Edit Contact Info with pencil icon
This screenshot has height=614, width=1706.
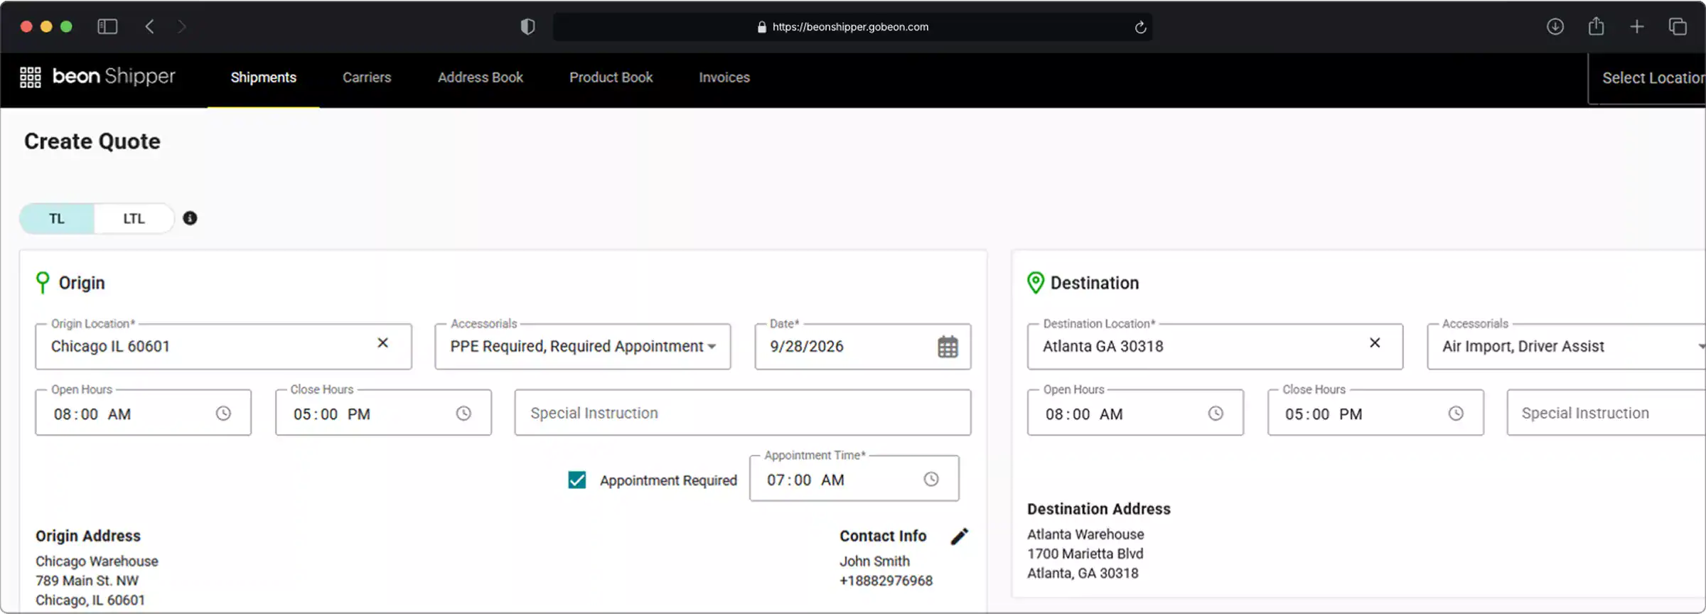point(960,537)
